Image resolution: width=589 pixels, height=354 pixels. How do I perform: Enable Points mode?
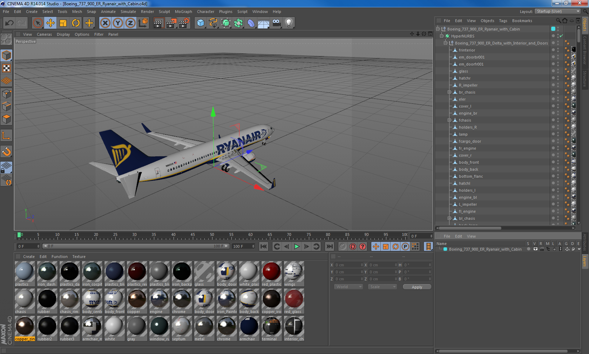[x=7, y=94]
